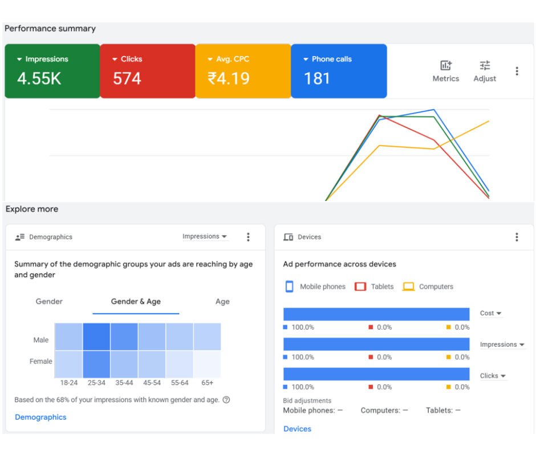536x450 pixels.
Task: Click the blue Cost bar for mobile phones
Action: pos(376,314)
